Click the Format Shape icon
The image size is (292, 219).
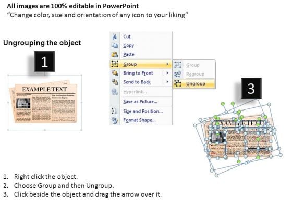click(115, 120)
